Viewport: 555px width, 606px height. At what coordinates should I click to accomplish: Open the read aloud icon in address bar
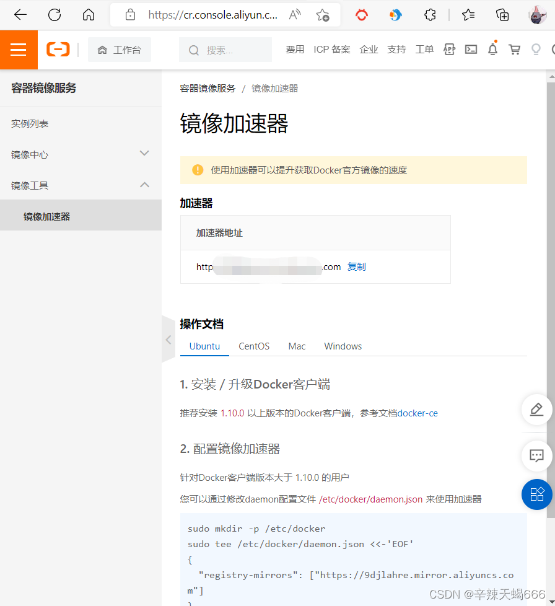[295, 15]
